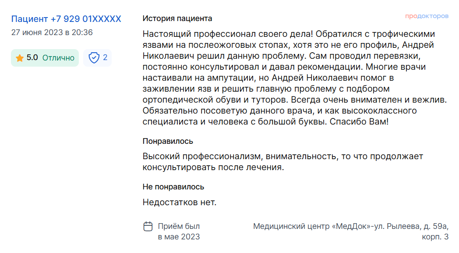Image resolution: width=459 pixels, height=253 pixels.
Task: Click the number 2 beside shield
Action: (x=105, y=57)
